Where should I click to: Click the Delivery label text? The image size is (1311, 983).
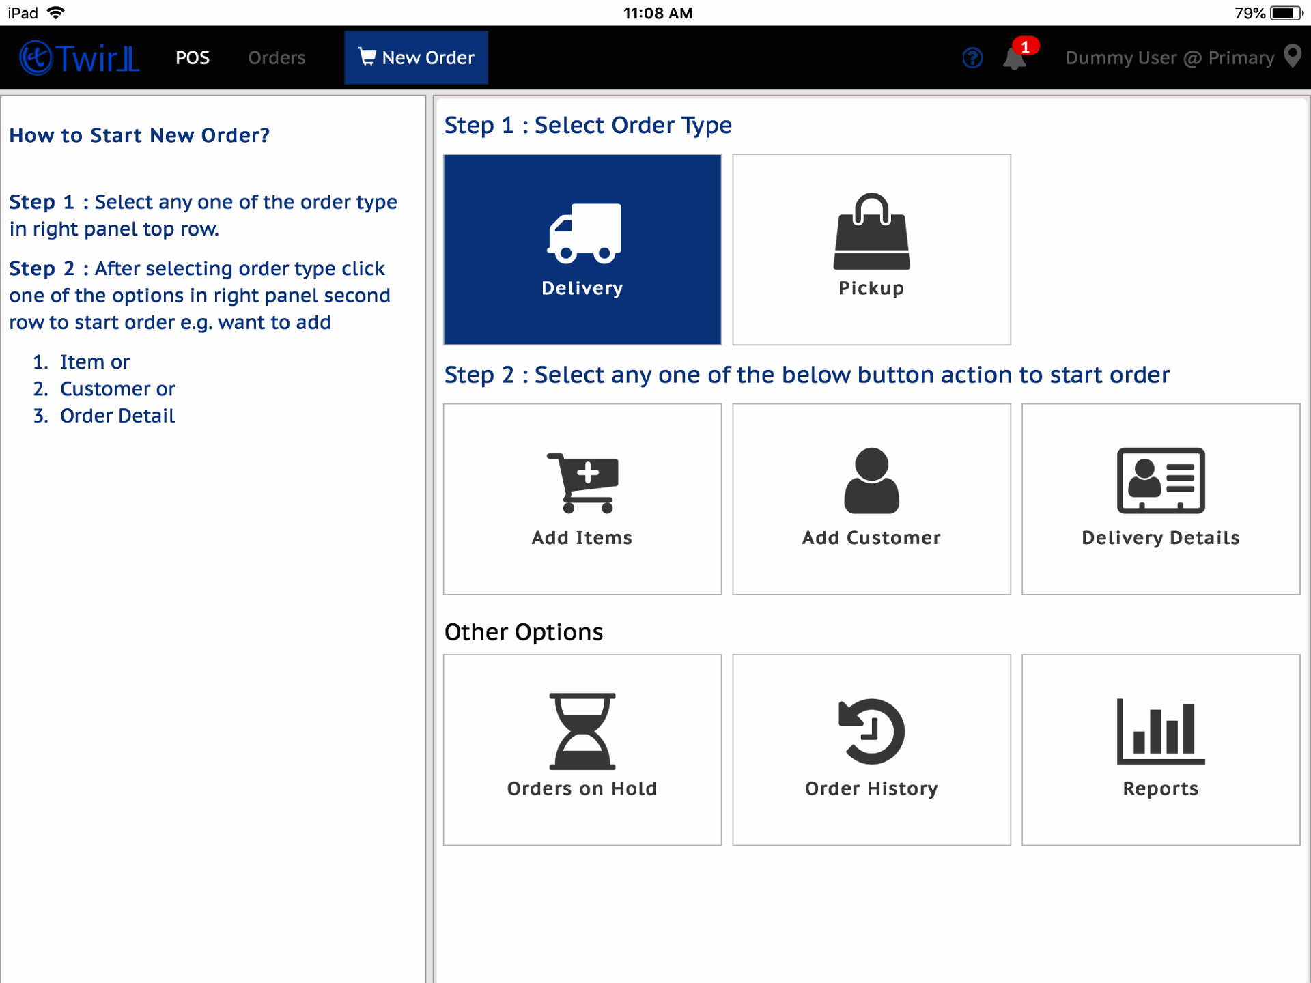tap(582, 288)
